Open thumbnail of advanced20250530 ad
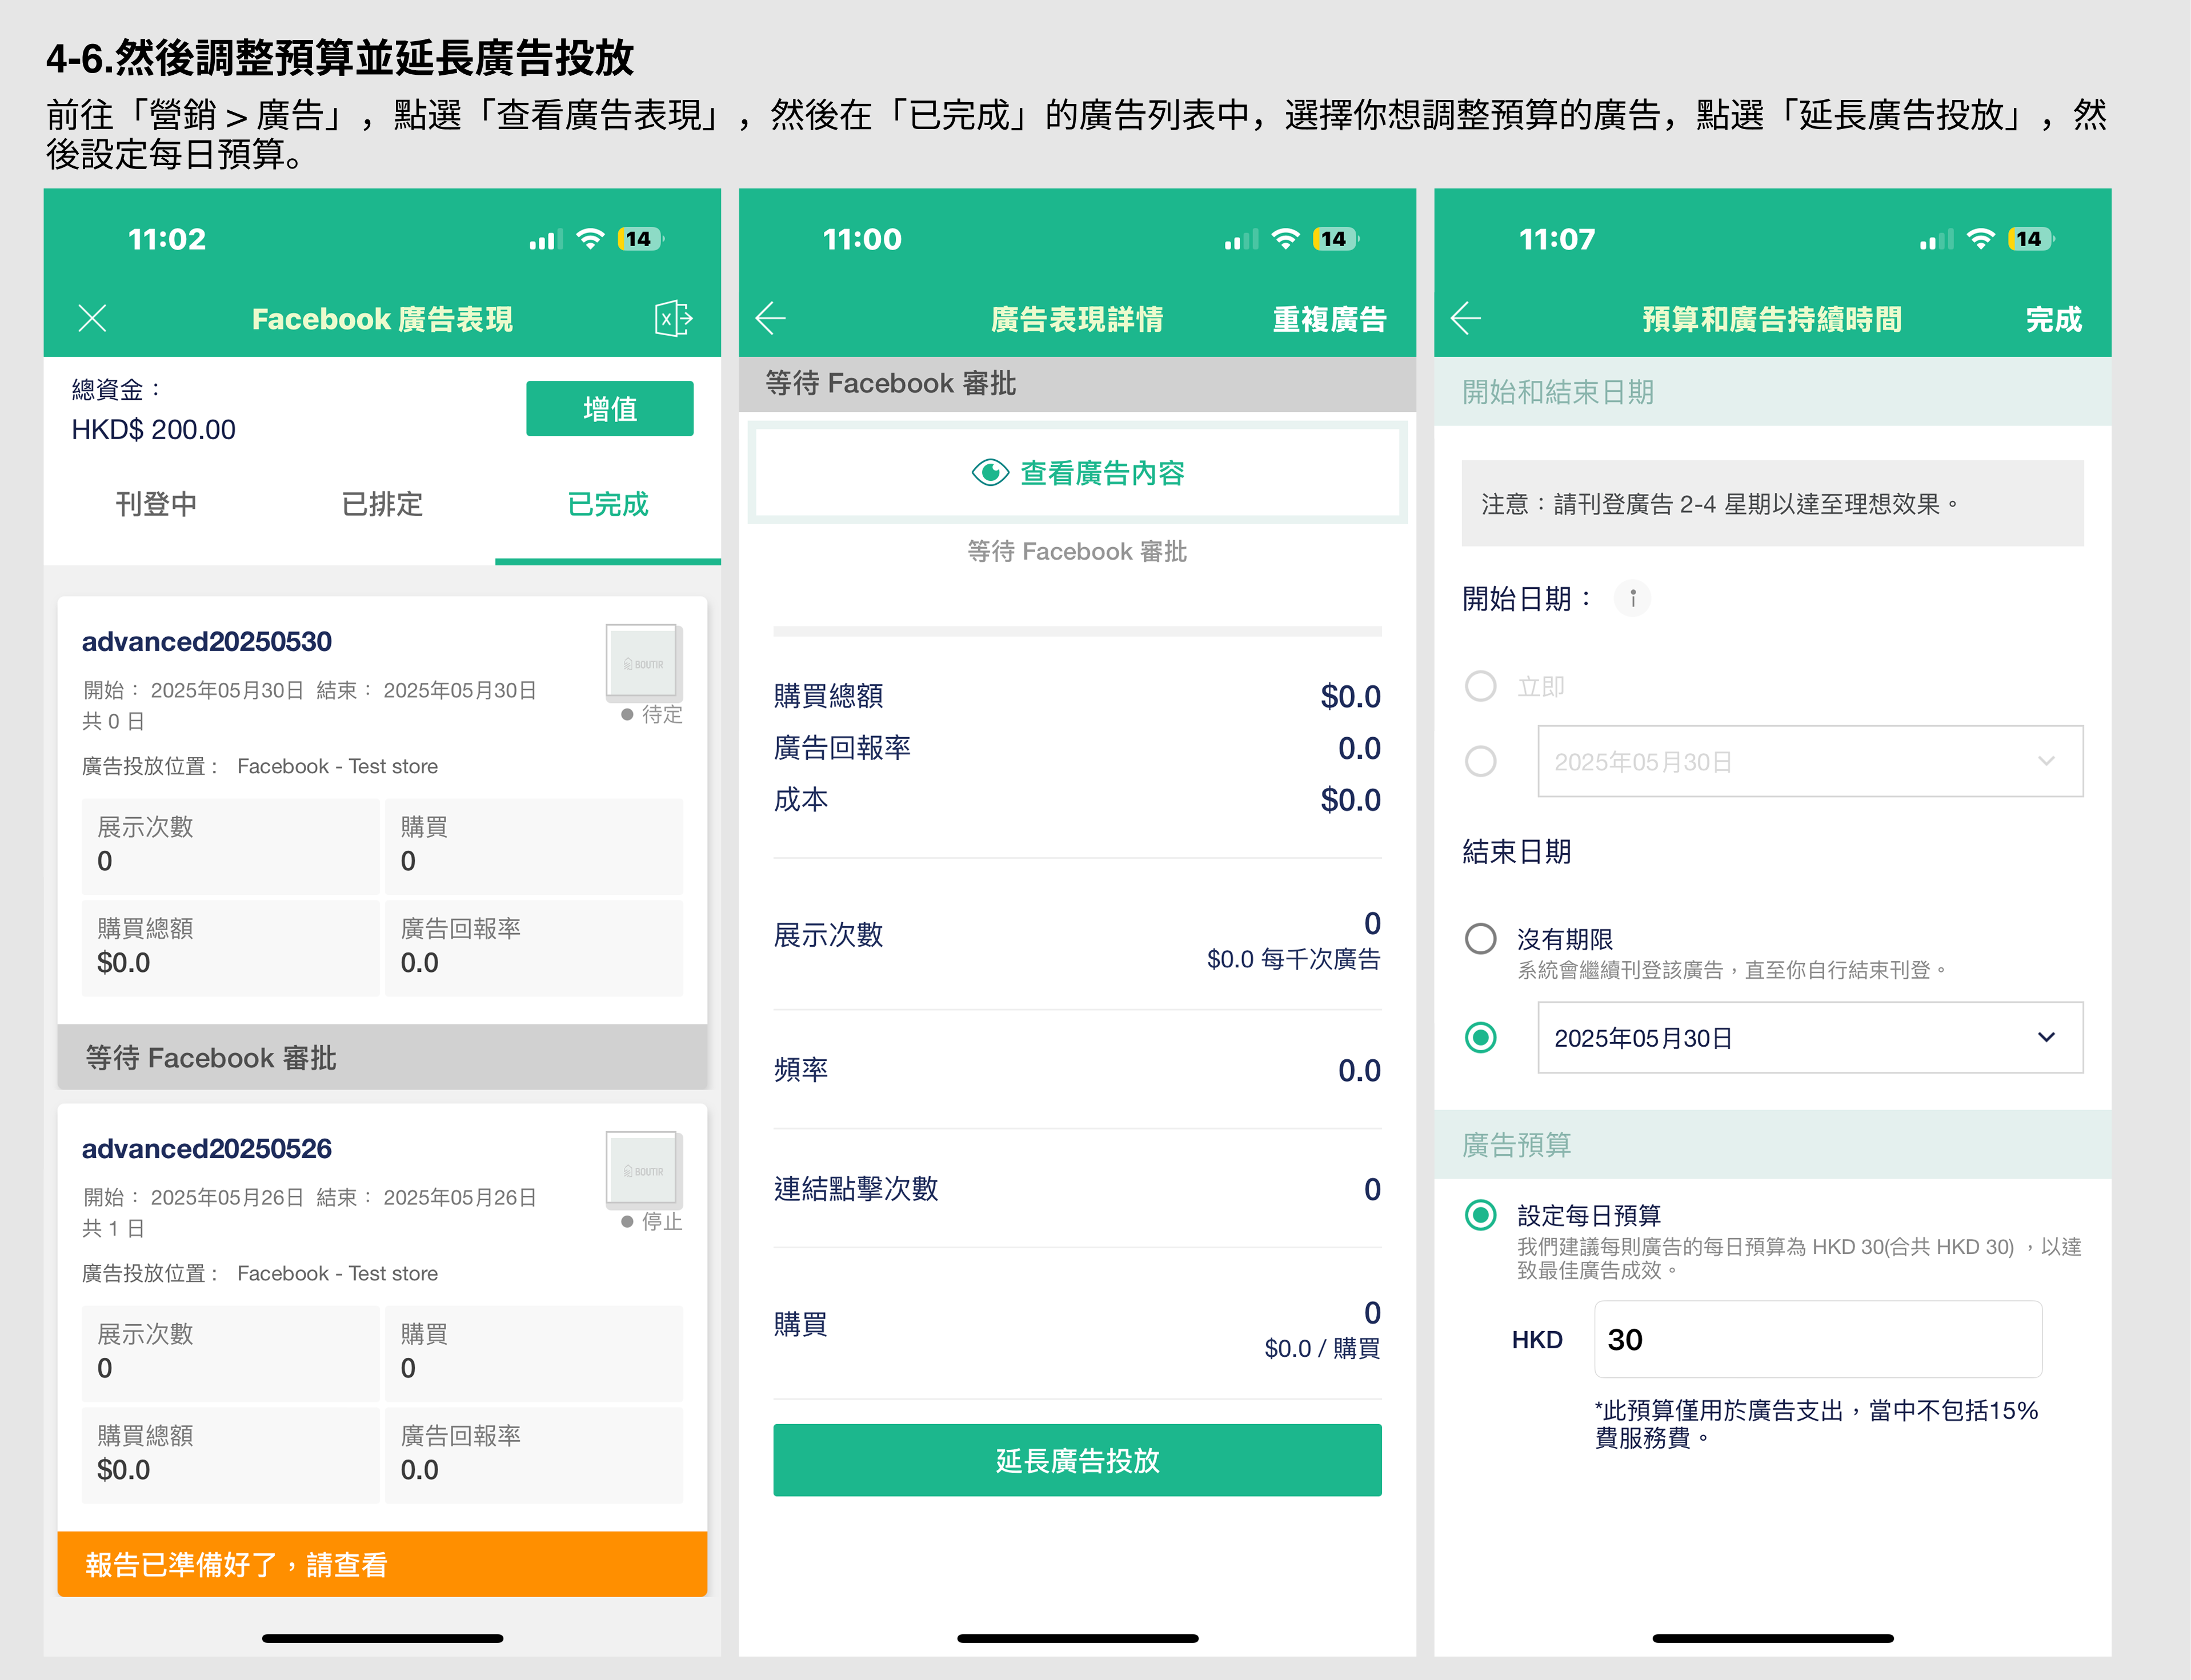This screenshot has width=2191, height=1680. [x=643, y=662]
